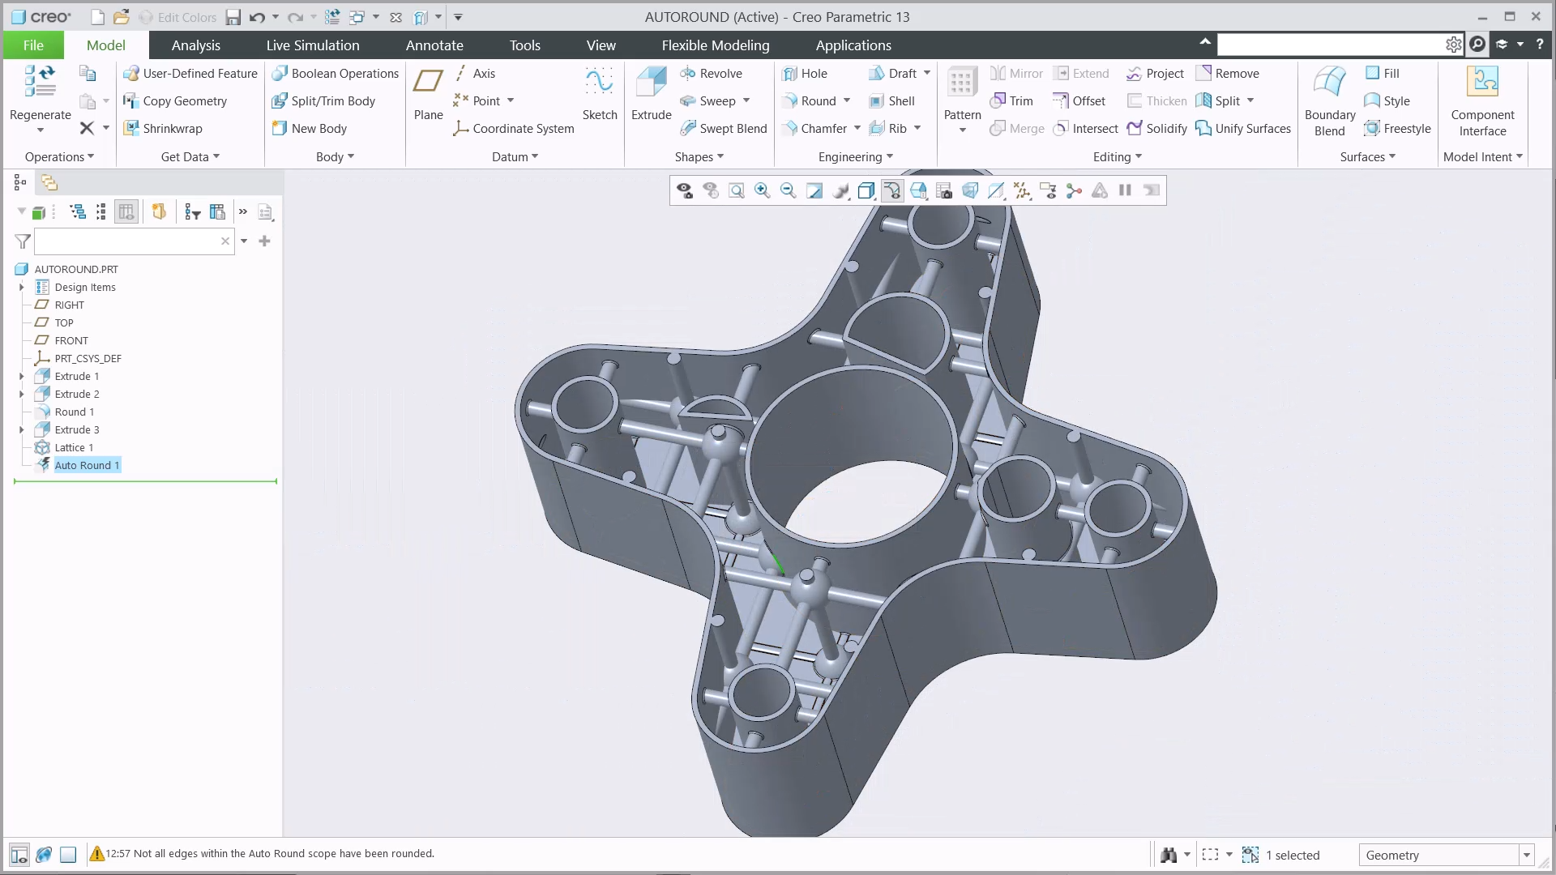
Task: Toggle Perspective View in graphics toolbar
Action: point(970,190)
